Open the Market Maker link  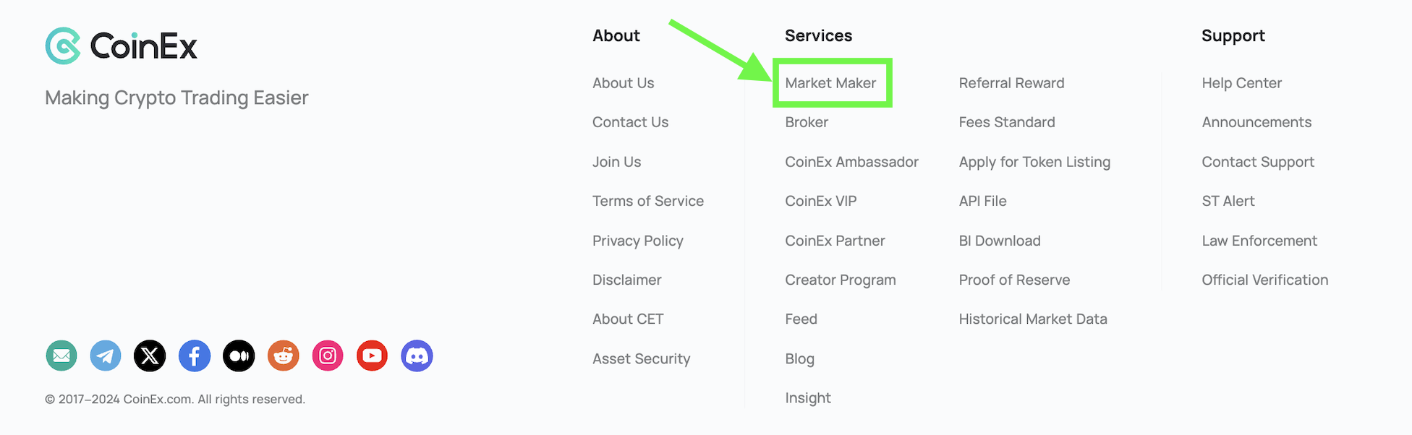click(x=830, y=83)
